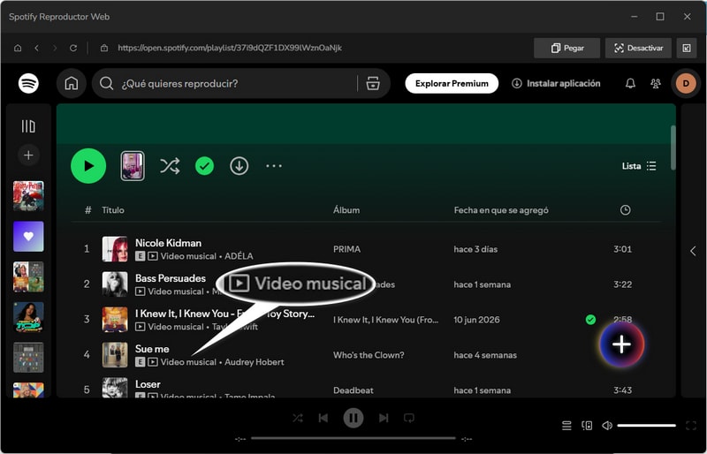
Task: Click the playlist download icon
Action: (239, 166)
